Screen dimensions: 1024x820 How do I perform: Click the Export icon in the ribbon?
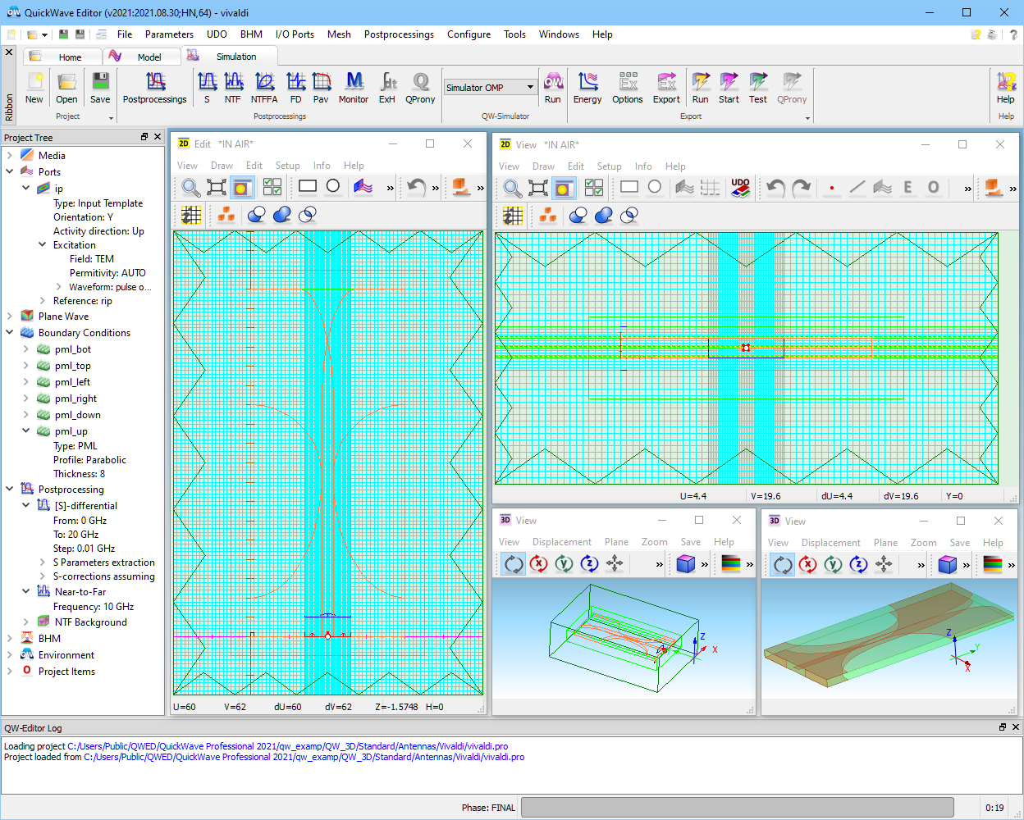pos(666,89)
